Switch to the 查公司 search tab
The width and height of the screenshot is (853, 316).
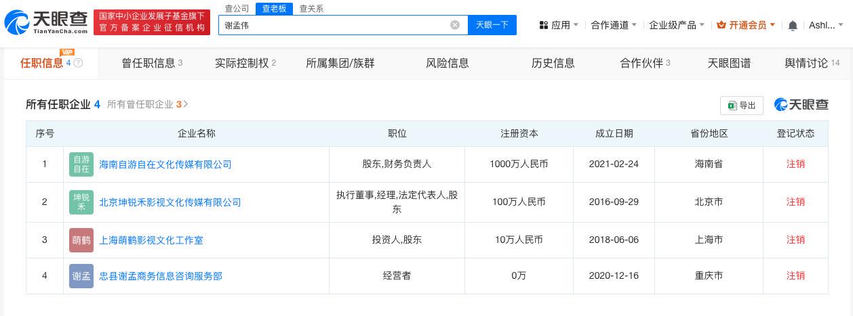pos(237,9)
